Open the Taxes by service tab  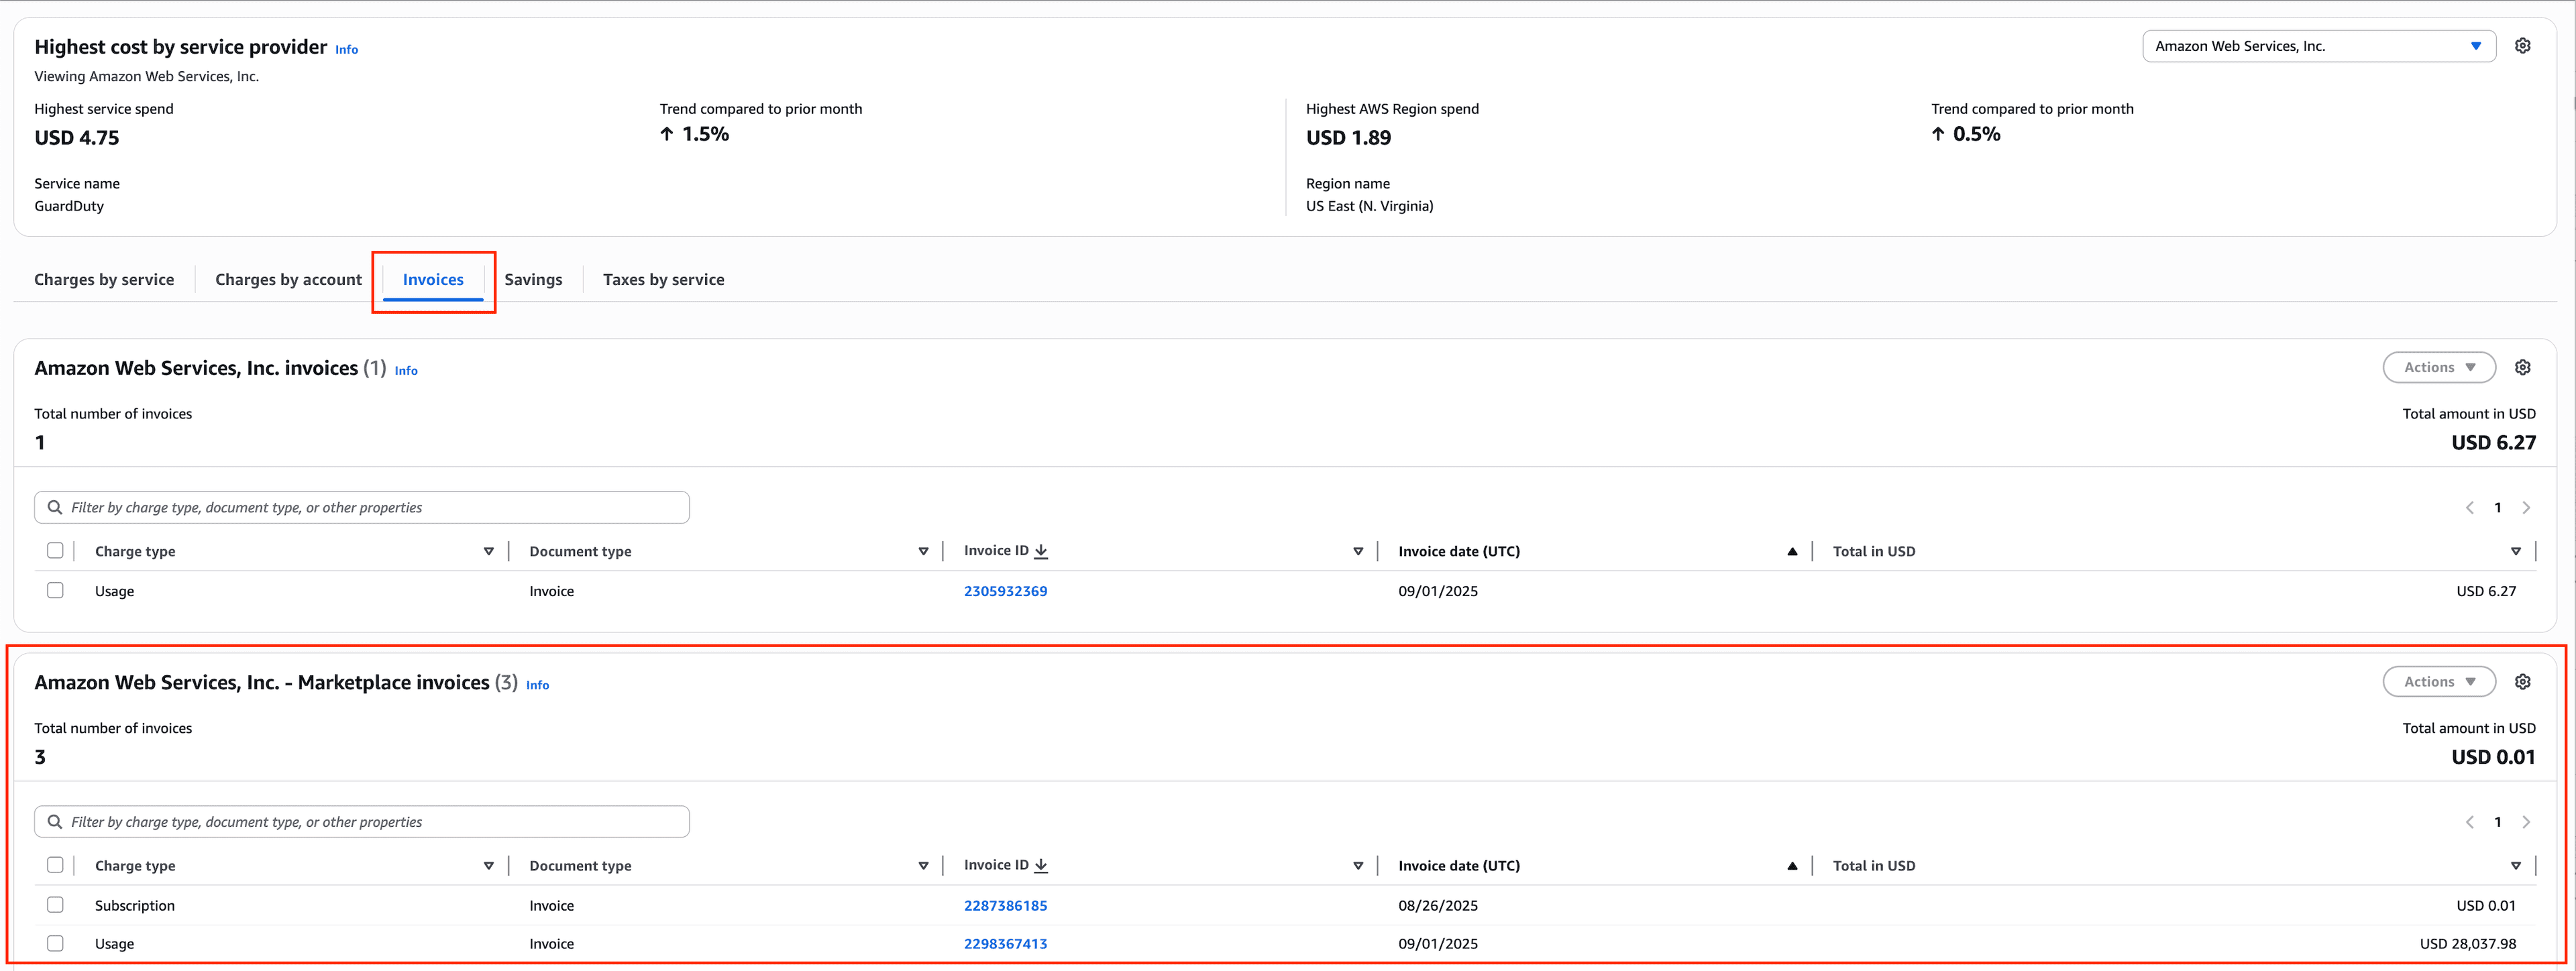[x=663, y=279]
